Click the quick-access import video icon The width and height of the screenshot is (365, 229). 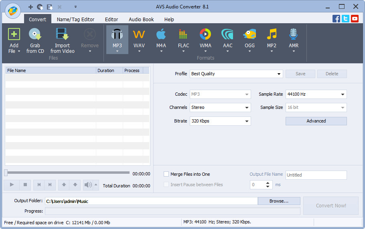point(50,7)
